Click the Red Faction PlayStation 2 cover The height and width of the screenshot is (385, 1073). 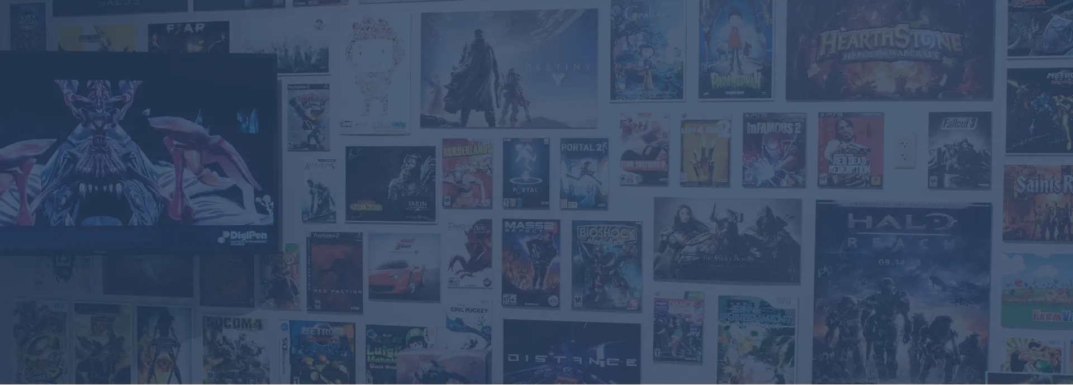click(x=335, y=272)
